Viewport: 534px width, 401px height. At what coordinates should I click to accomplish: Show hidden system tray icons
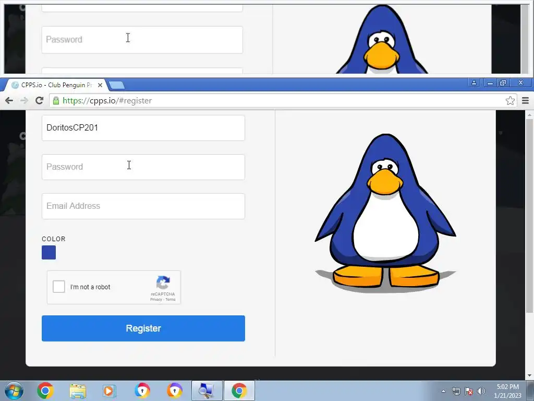(443, 391)
